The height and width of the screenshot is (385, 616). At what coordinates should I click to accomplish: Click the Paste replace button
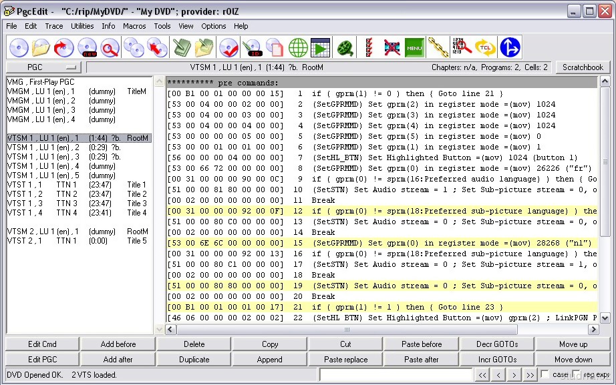tap(345, 360)
